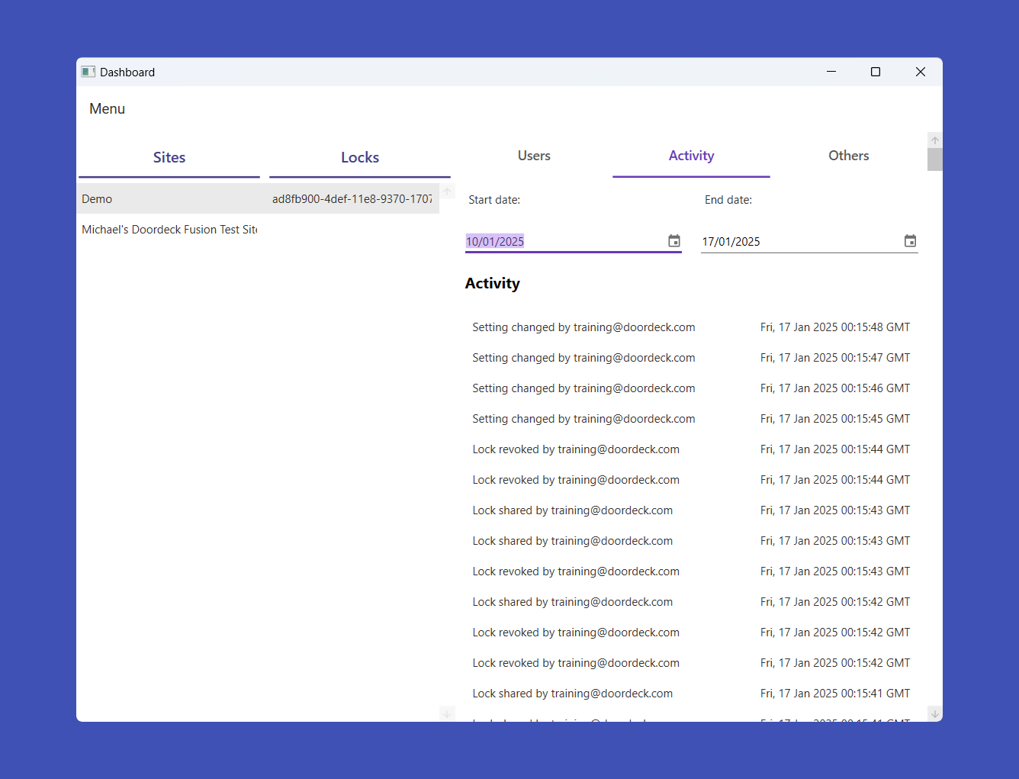
Task: Select the Demo site row
Action: [168, 199]
